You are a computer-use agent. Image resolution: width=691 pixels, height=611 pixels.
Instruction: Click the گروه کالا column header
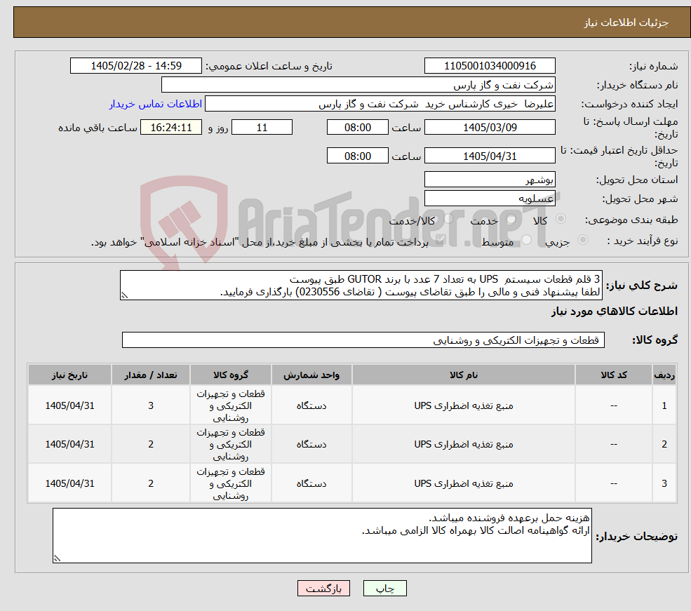click(231, 375)
